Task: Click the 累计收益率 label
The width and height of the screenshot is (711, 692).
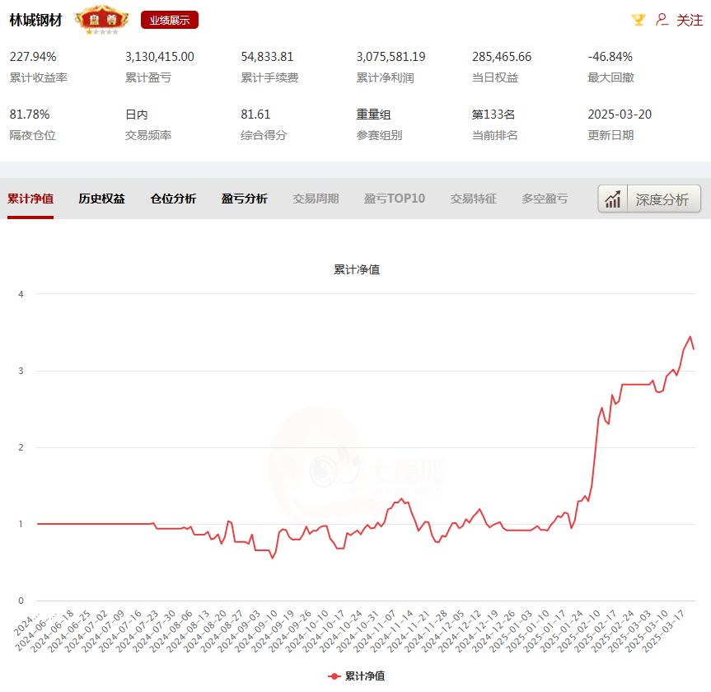Action: [39, 78]
